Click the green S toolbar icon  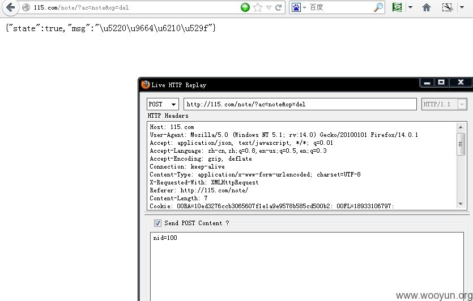[x=397, y=7]
